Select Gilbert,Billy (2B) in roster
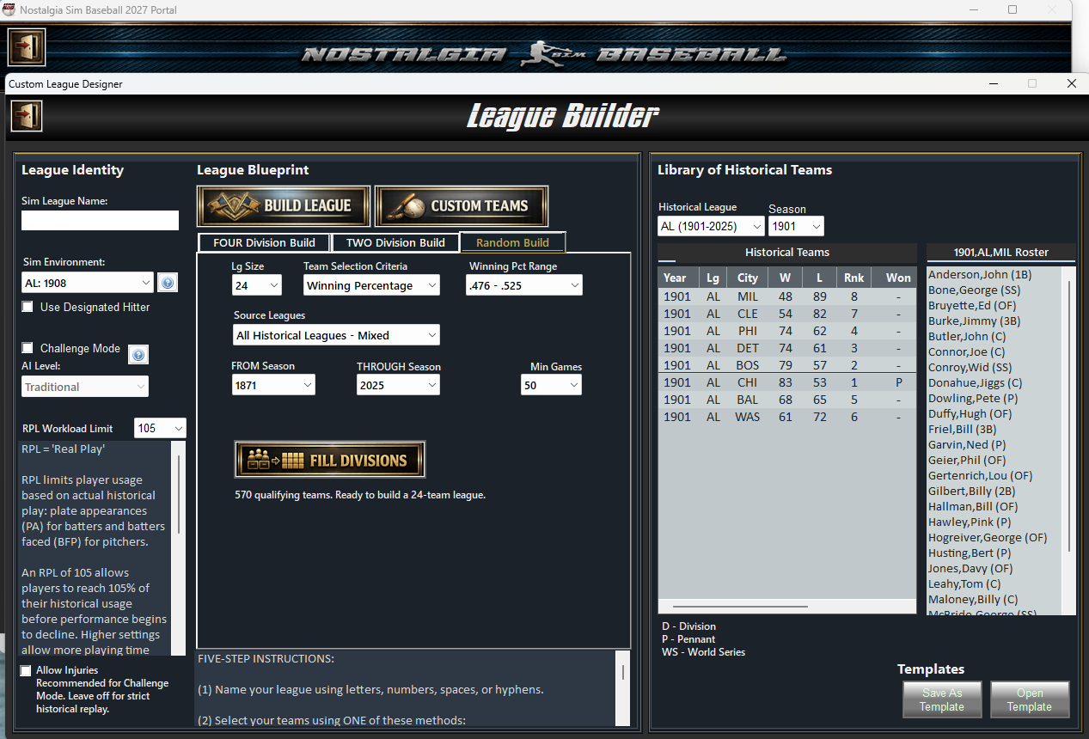 [971, 492]
